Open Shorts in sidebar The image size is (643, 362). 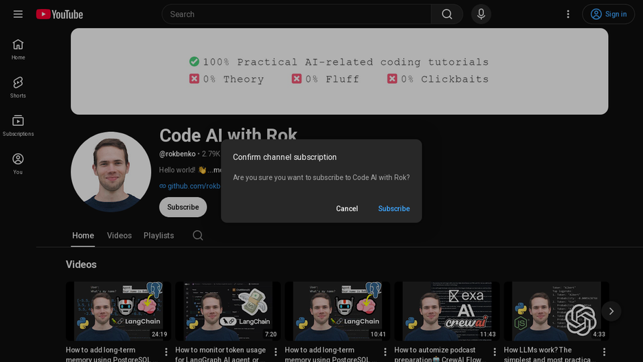coord(18,88)
